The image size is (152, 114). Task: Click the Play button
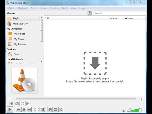10,110
